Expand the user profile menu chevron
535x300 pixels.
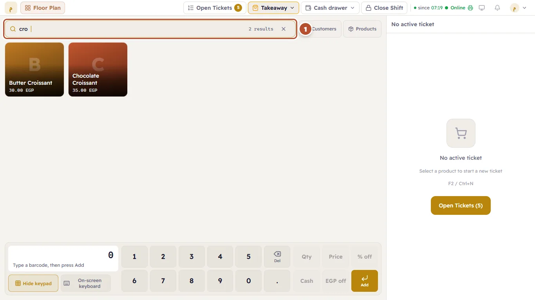(x=524, y=8)
